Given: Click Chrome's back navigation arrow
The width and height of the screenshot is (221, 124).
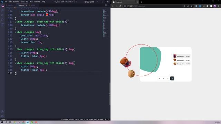Looking at the screenshot, I should click(x=113, y=6).
